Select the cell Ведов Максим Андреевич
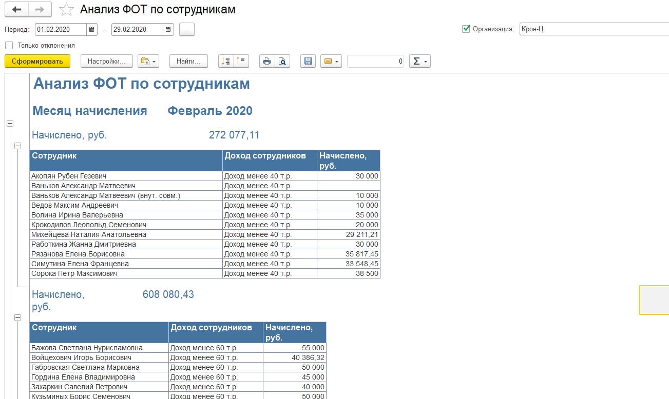The width and height of the screenshot is (669, 399). (126, 205)
